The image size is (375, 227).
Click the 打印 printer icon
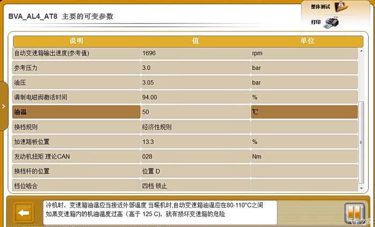(332, 22)
